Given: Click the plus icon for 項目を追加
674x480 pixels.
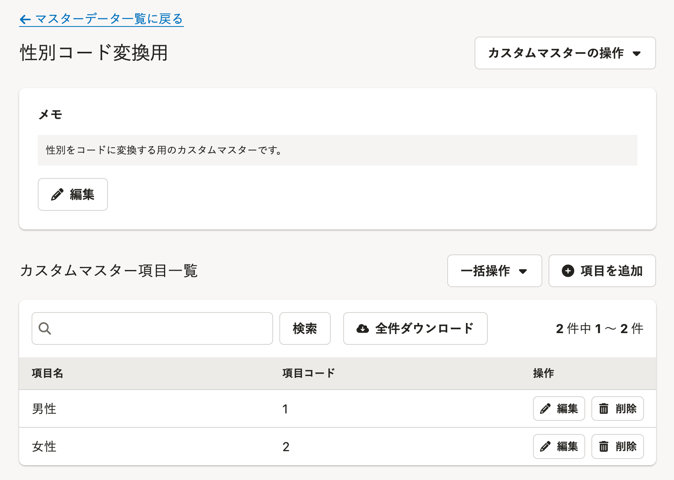Looking at the screenshot, I should [x=568, y=271].
